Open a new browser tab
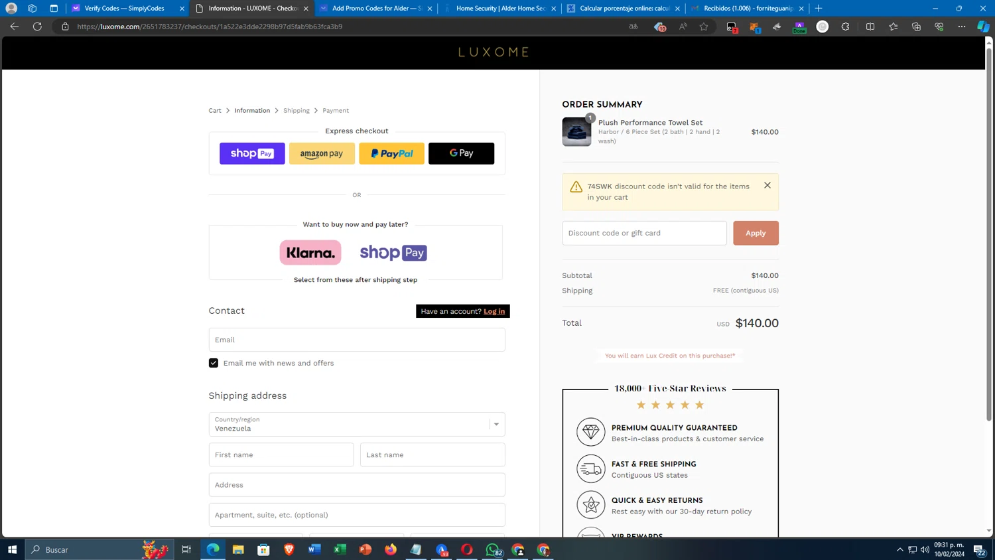The image size is (995, 560). point(819,9)
